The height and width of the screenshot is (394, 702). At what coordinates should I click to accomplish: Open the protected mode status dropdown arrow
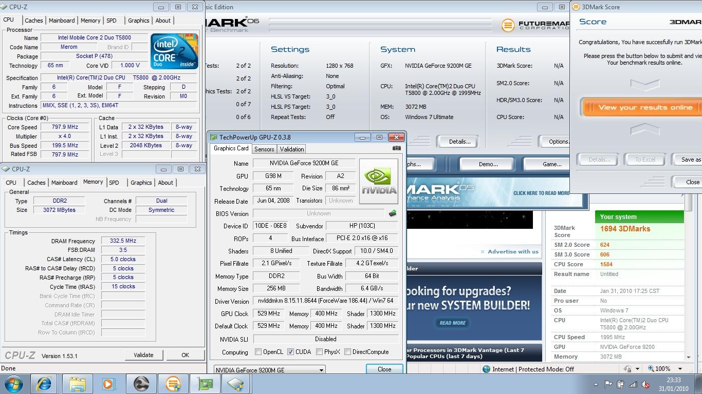(637, 369)
